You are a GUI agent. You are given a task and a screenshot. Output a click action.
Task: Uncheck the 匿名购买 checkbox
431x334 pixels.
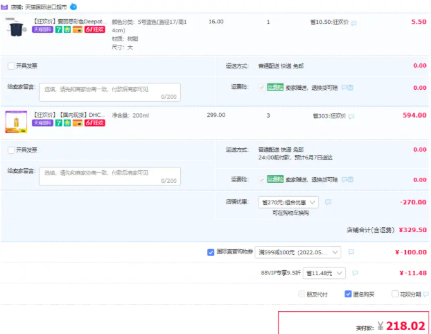click(x=348, y=294)
